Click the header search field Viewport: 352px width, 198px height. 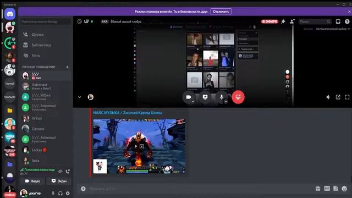pos(315,21)
